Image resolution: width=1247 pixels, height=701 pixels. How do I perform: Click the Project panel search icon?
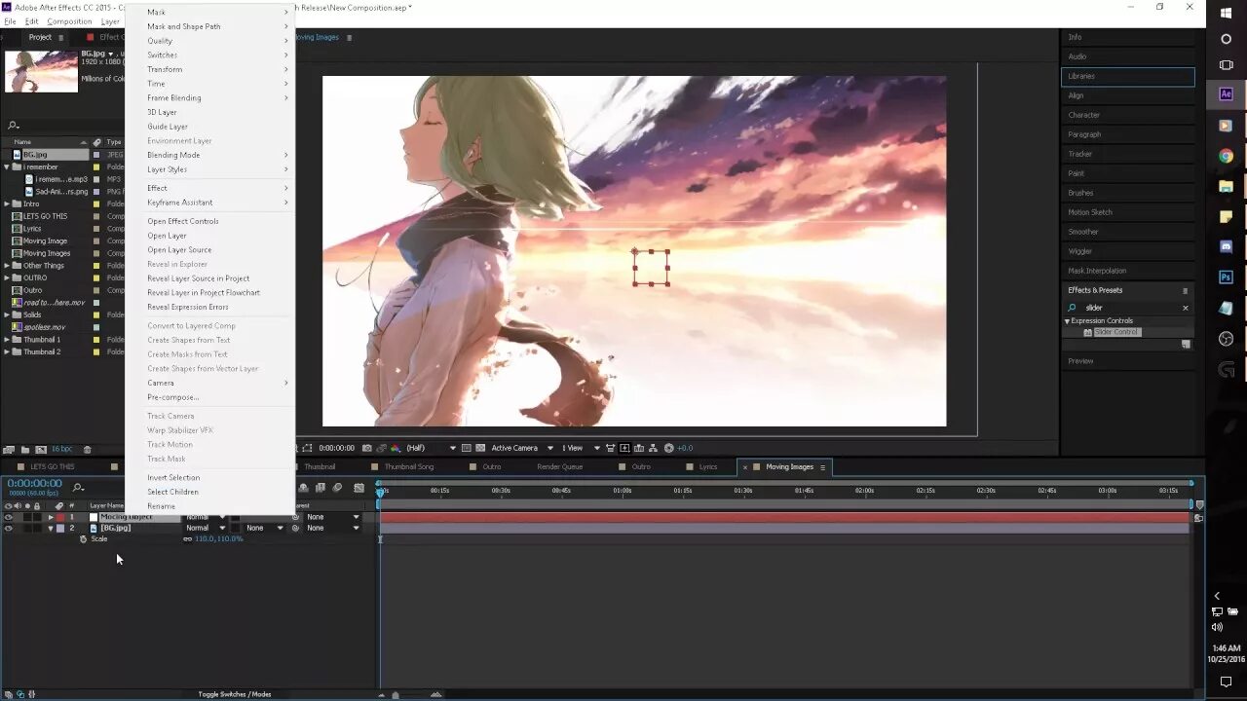[13, 126]
